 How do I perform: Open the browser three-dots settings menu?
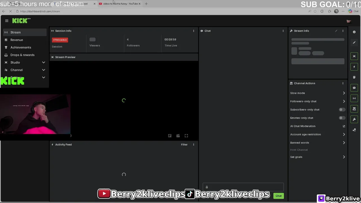click(343, 11)
